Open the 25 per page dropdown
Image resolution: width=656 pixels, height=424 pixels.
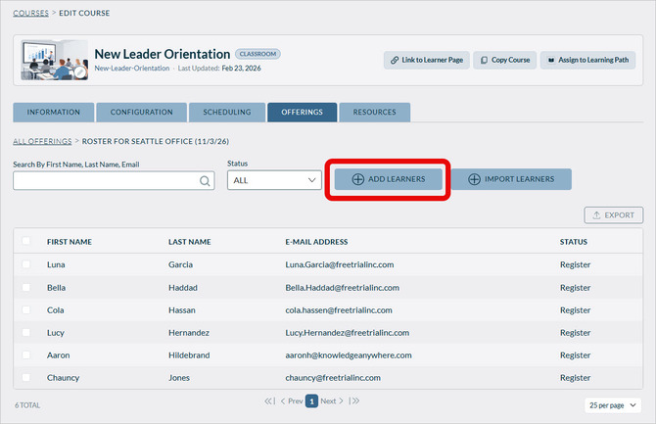click(613, 405)
